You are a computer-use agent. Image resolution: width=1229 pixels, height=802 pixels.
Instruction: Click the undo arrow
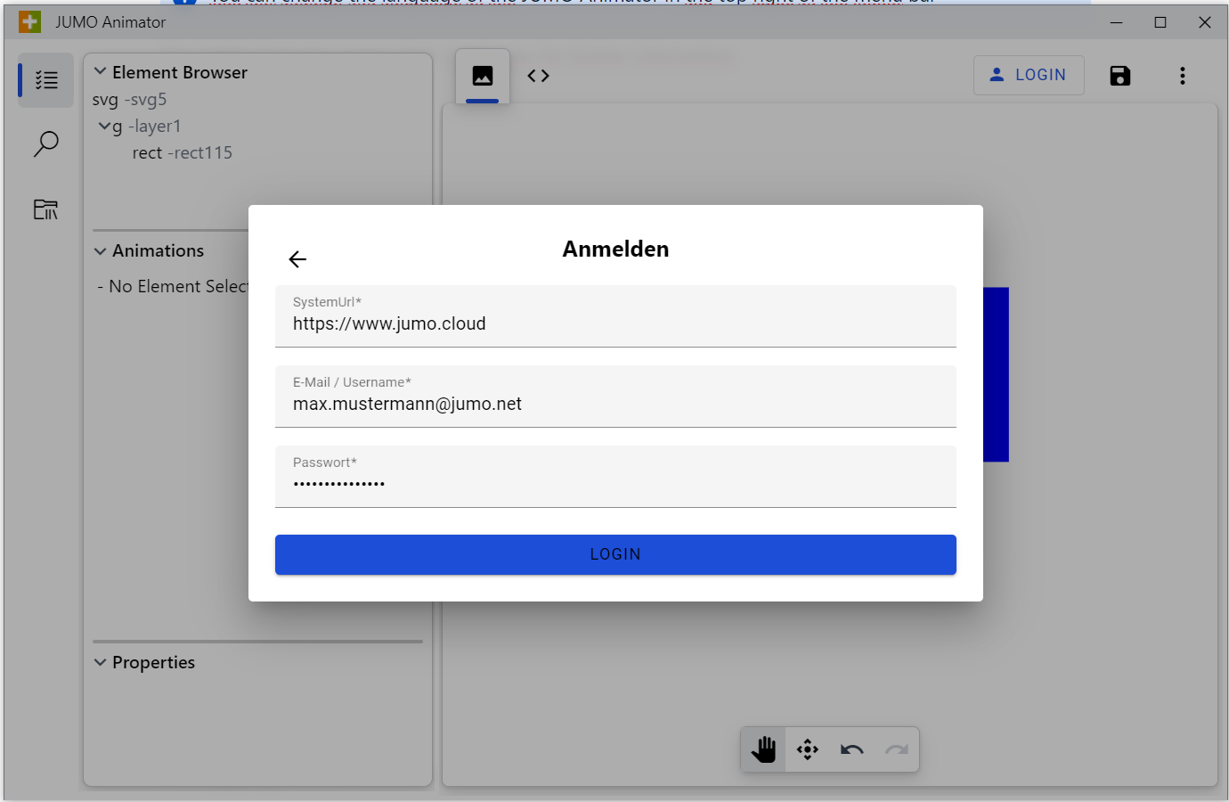pos(852,749)
